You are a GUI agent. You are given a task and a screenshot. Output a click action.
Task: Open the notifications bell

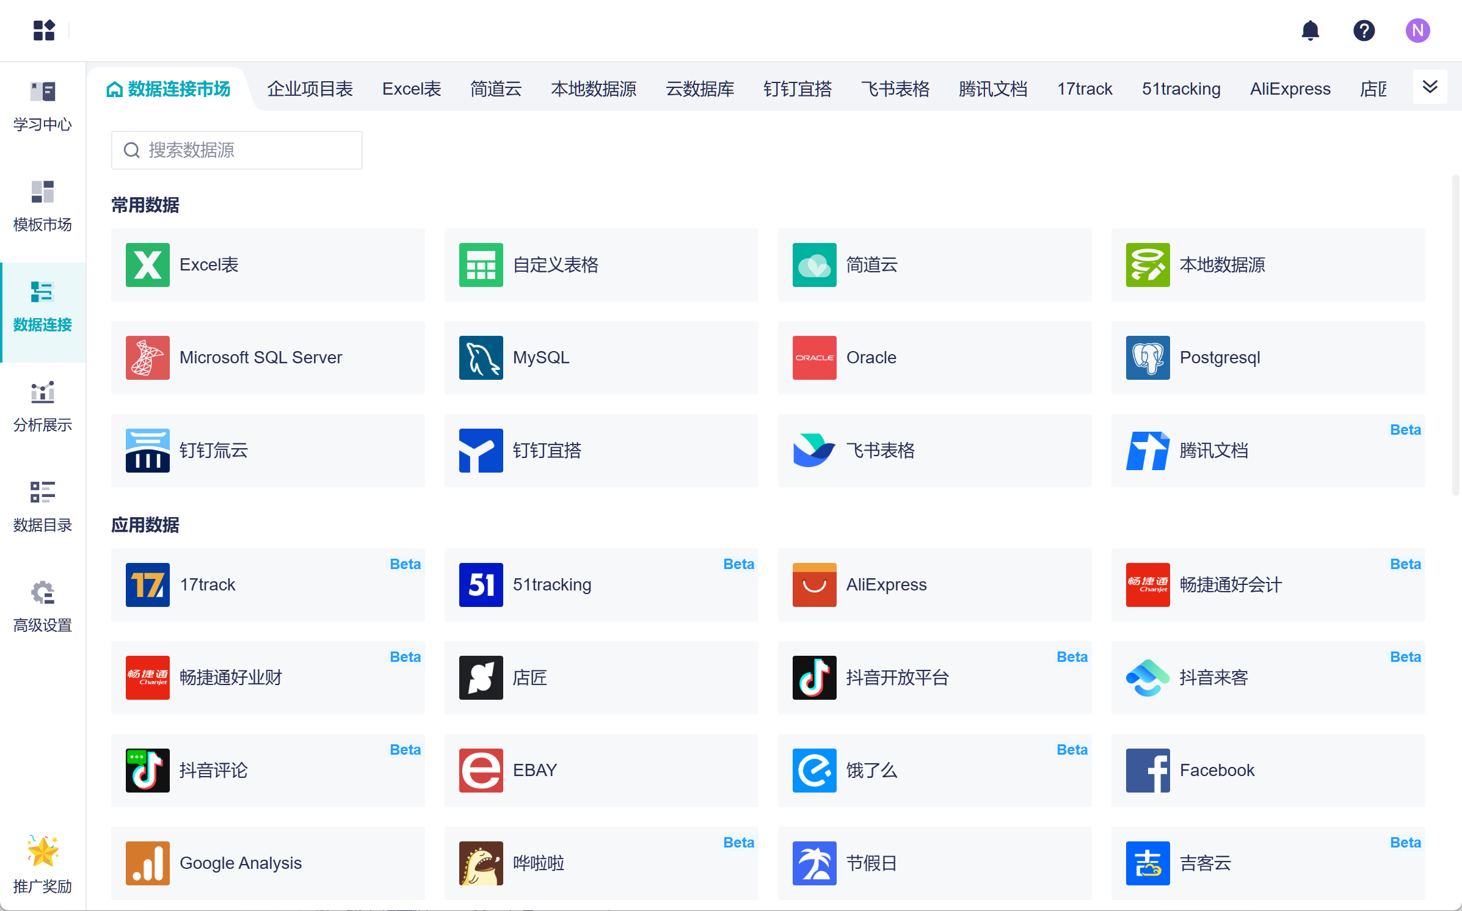point(1310,31)
